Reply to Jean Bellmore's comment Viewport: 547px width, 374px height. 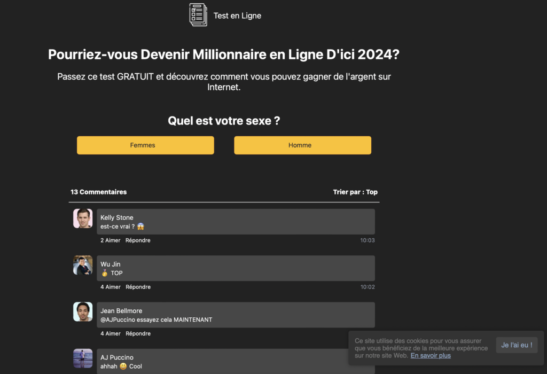[x=138, y=333]
